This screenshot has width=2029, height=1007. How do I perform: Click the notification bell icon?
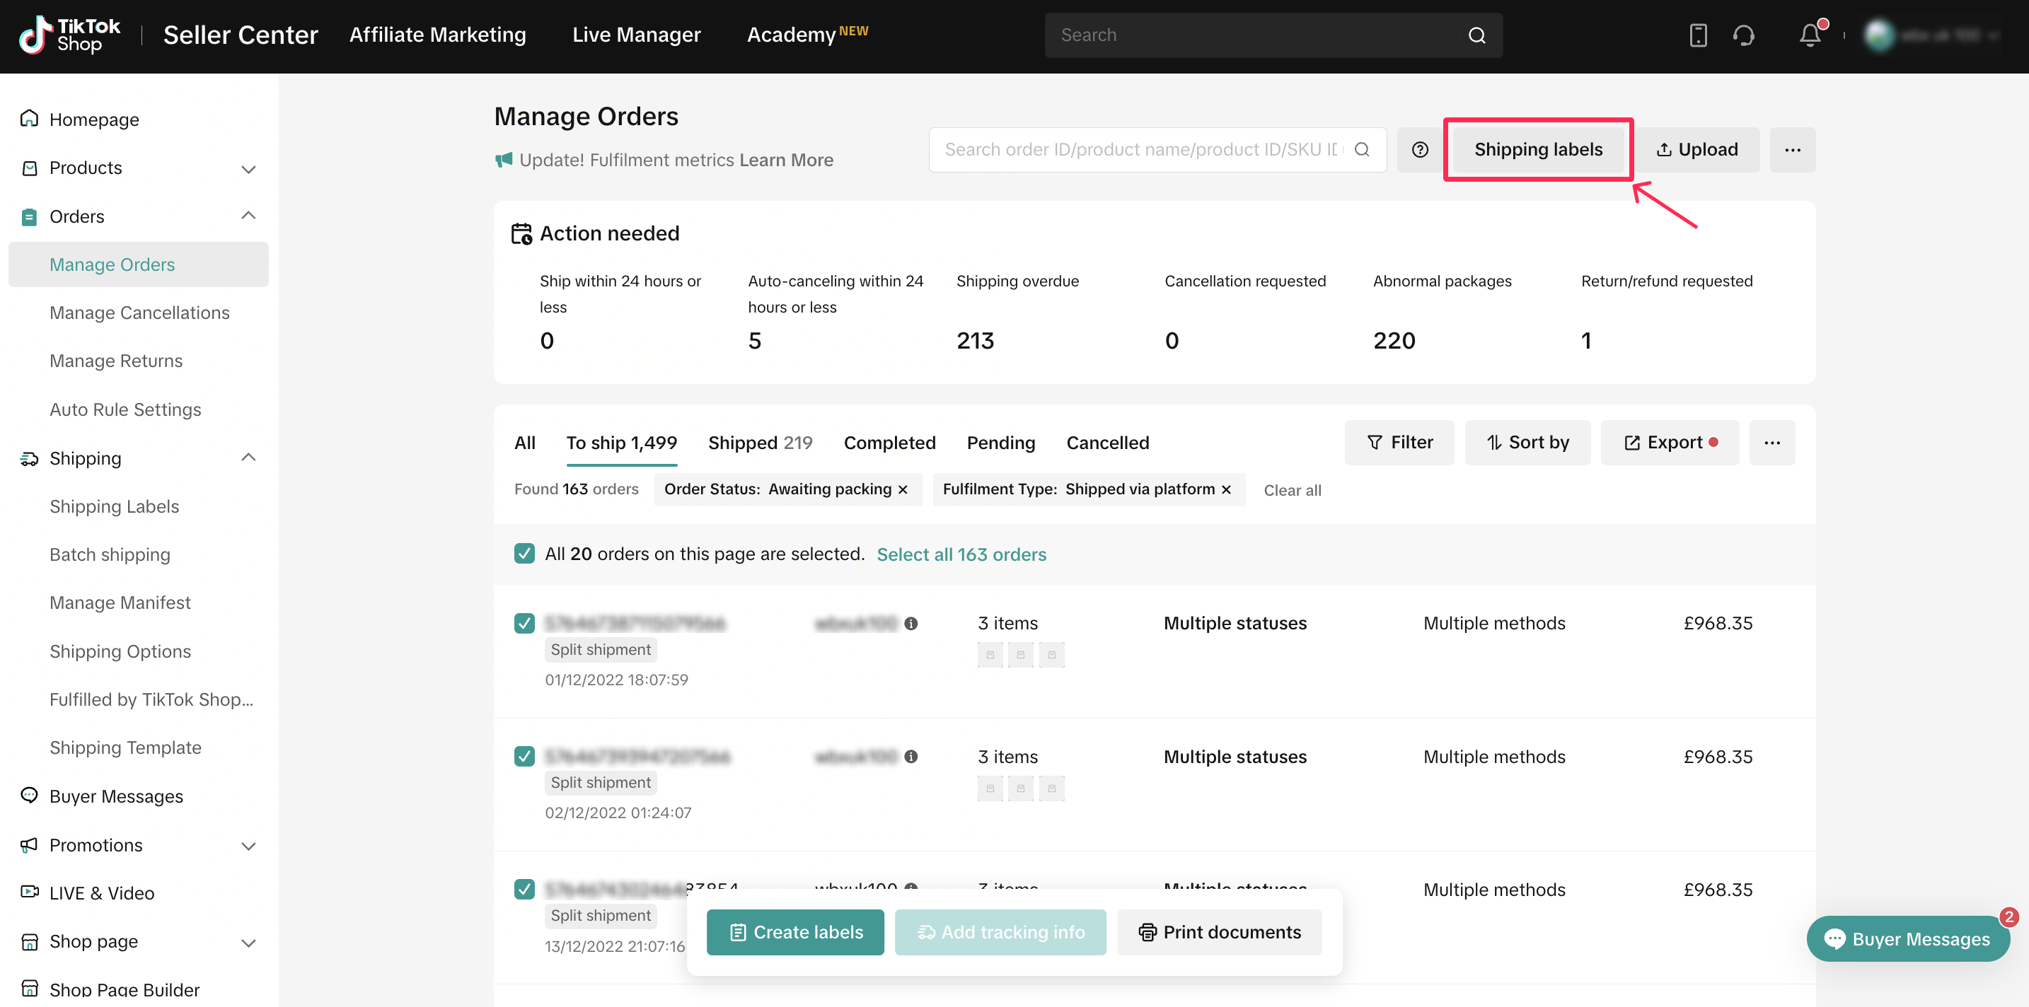1809,35
